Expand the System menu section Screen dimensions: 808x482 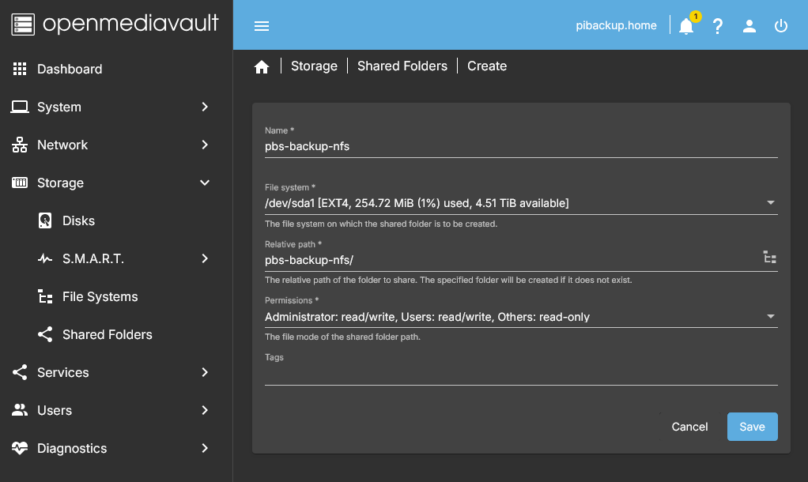pos(111,107)
